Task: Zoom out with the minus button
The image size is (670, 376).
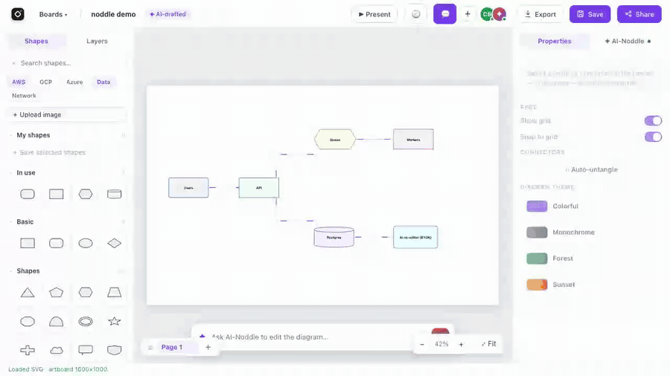Action: click(422, 344)
